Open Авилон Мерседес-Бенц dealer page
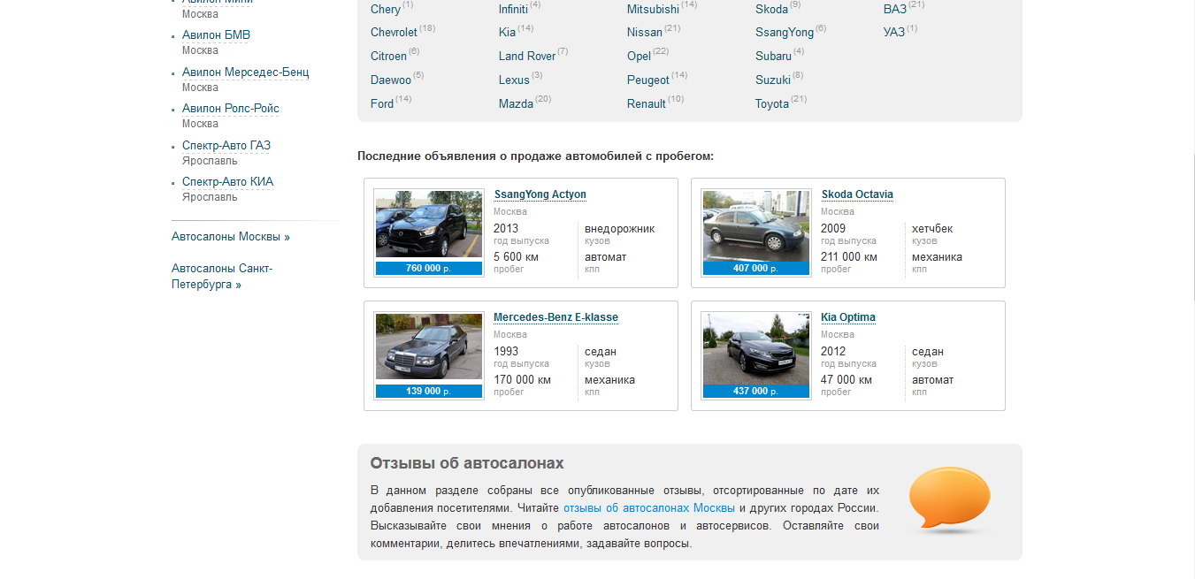Image resolution: width=1195 pixels, height=579 pixels. click(246, 72)
